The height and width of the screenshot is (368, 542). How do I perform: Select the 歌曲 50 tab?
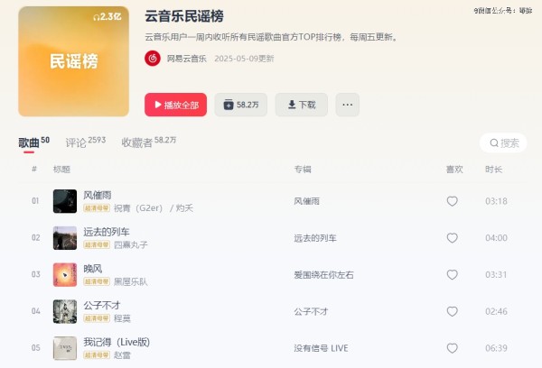pos(34,142)
